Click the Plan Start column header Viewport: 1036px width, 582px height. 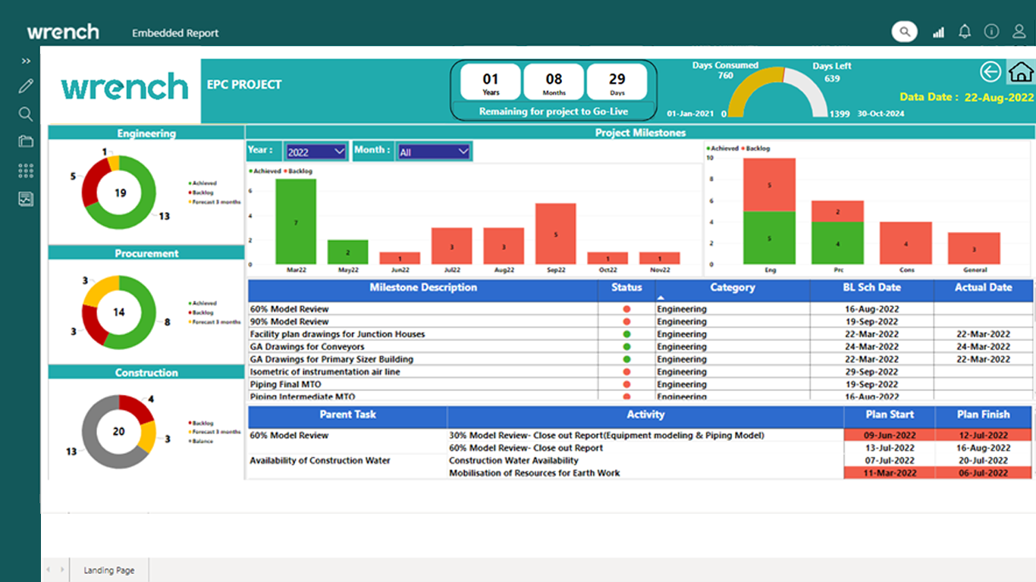890,415
